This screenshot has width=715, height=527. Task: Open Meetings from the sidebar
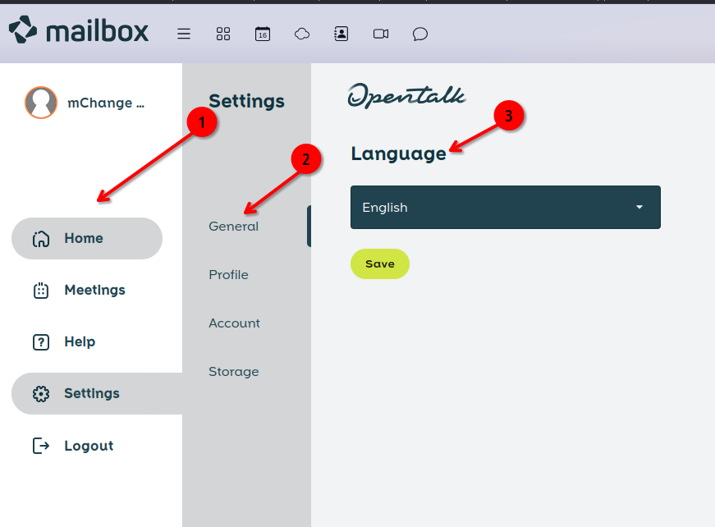click(x=94, y=290)
